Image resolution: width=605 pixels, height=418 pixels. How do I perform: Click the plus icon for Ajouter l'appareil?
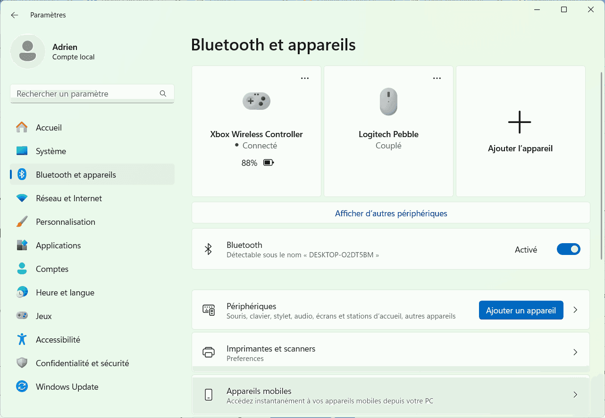pos(520,122)
